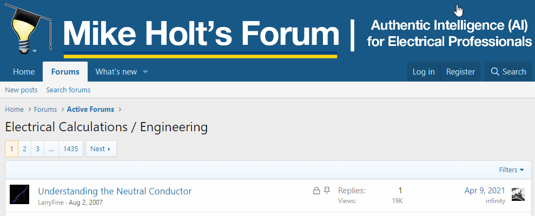Click the magnifying glass Search icon
The width and height of the screenshot is (535, 216).
[495, 71]
